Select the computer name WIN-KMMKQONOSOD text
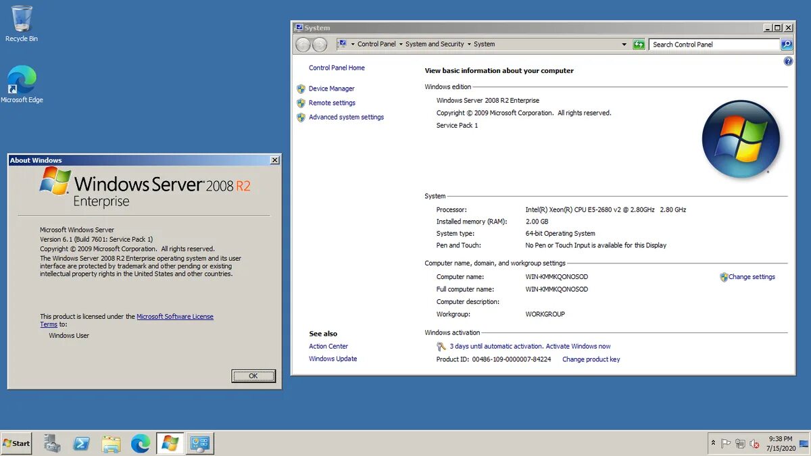Viewport: 811px width, 456px height. [x=556, y=277]
